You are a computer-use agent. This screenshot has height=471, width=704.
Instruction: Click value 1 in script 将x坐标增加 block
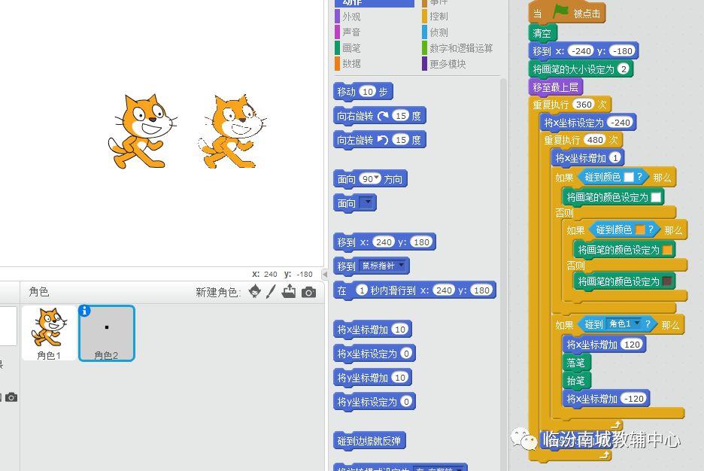(615, 157)
